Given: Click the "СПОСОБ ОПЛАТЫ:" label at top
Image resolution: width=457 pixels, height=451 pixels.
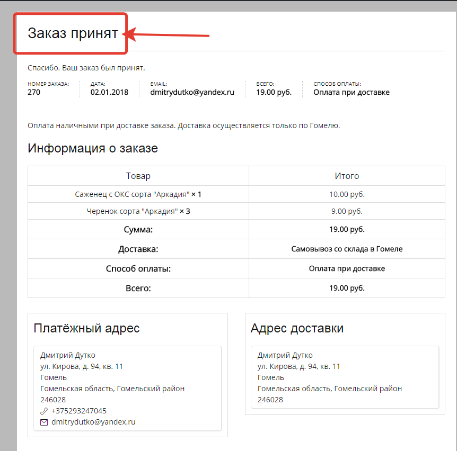Looking at the screenshot, I should 337,84.
